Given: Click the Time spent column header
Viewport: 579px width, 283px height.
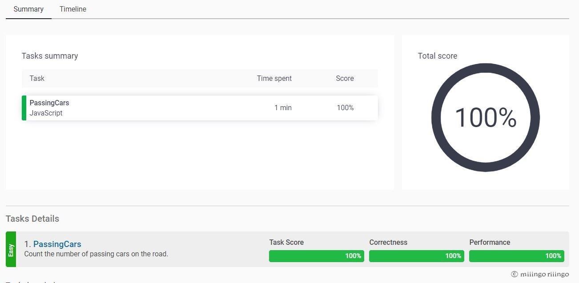Looking at the screenshot, I should (274, 78).
